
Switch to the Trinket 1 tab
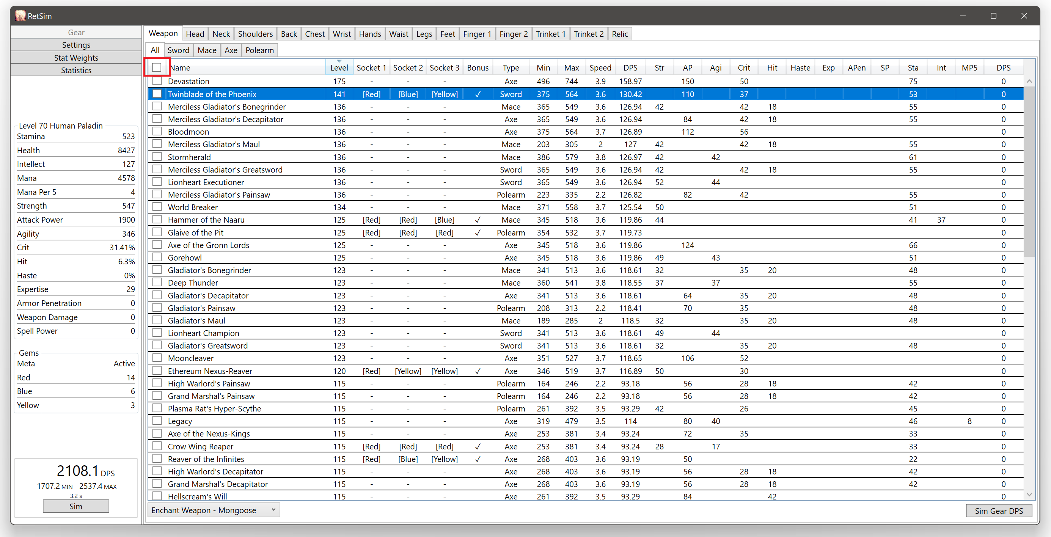[550, 34]
